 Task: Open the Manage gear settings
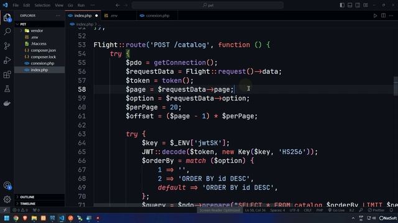coord(7,199)
